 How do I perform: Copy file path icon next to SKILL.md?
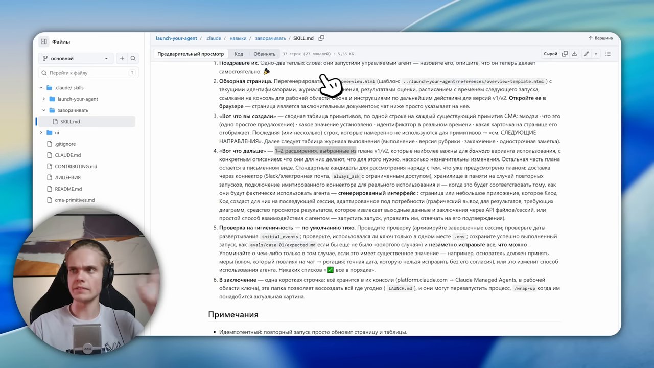click(x=321, y=38)
